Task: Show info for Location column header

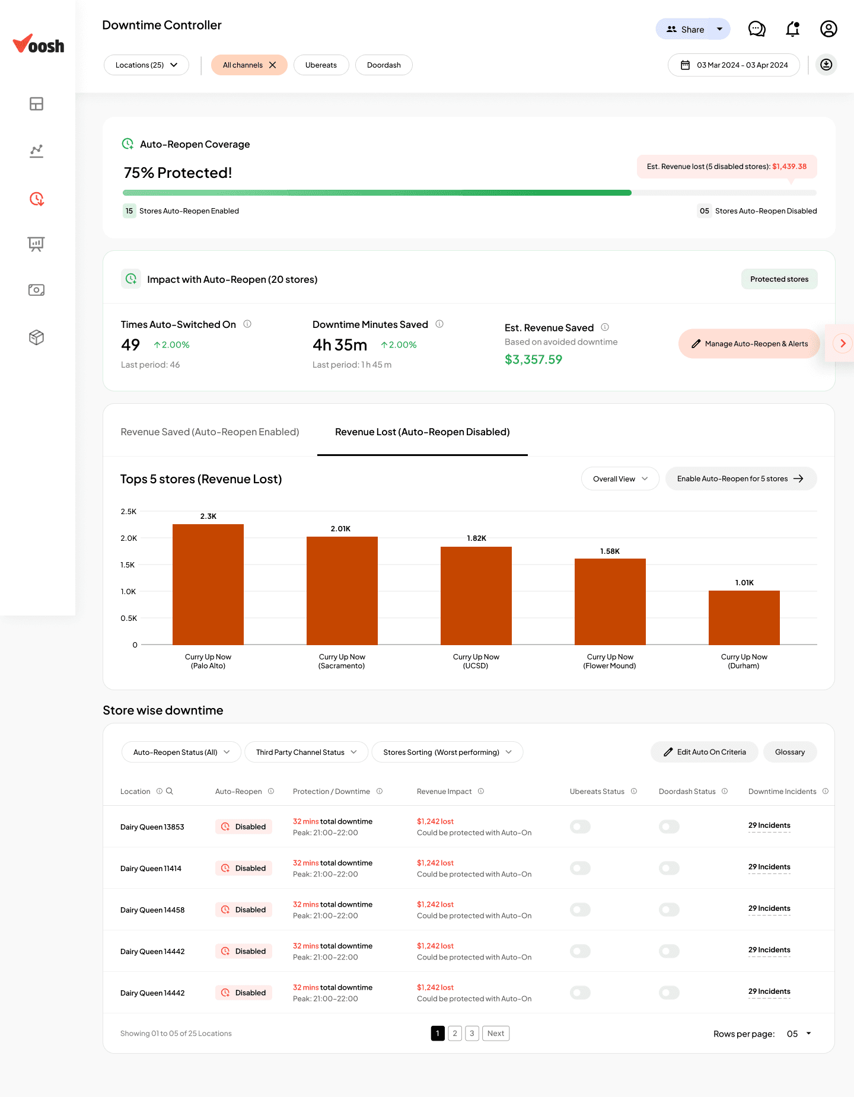Action: (159, 791)
